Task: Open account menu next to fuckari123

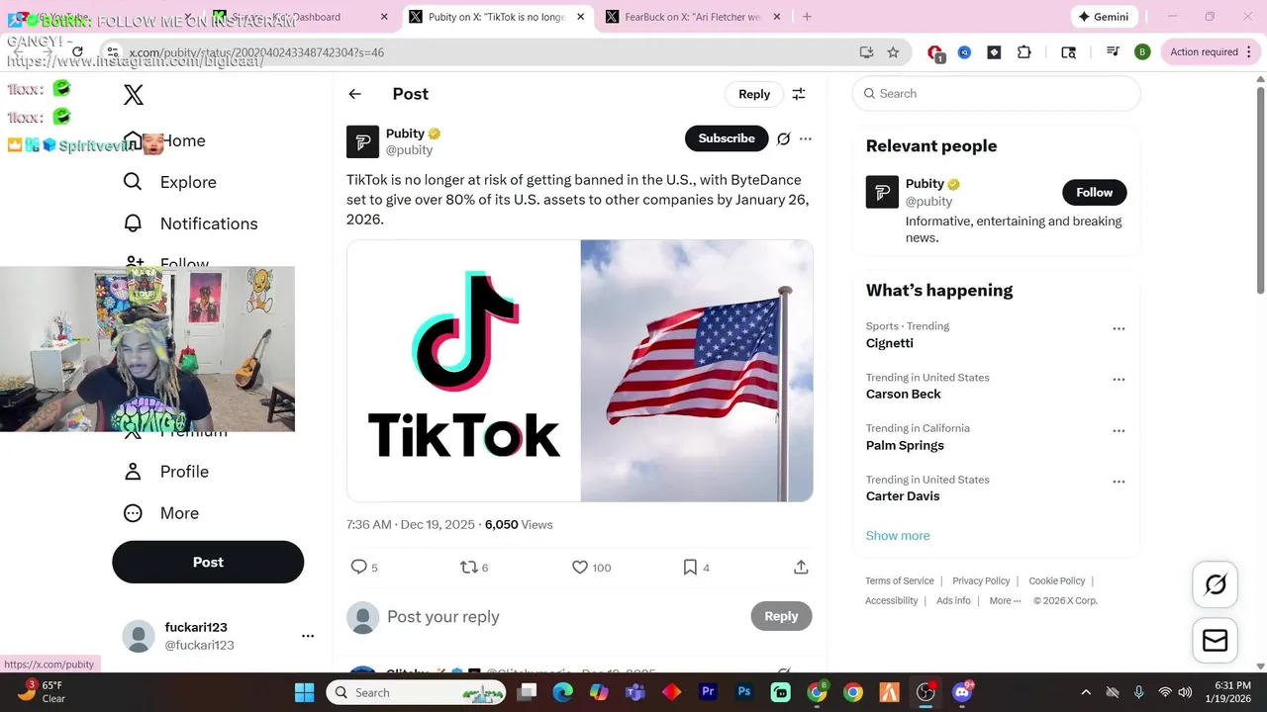Action: tap(308, 636)
